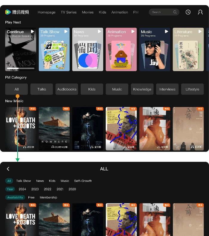Select the Talks category button

coord(42,89)
